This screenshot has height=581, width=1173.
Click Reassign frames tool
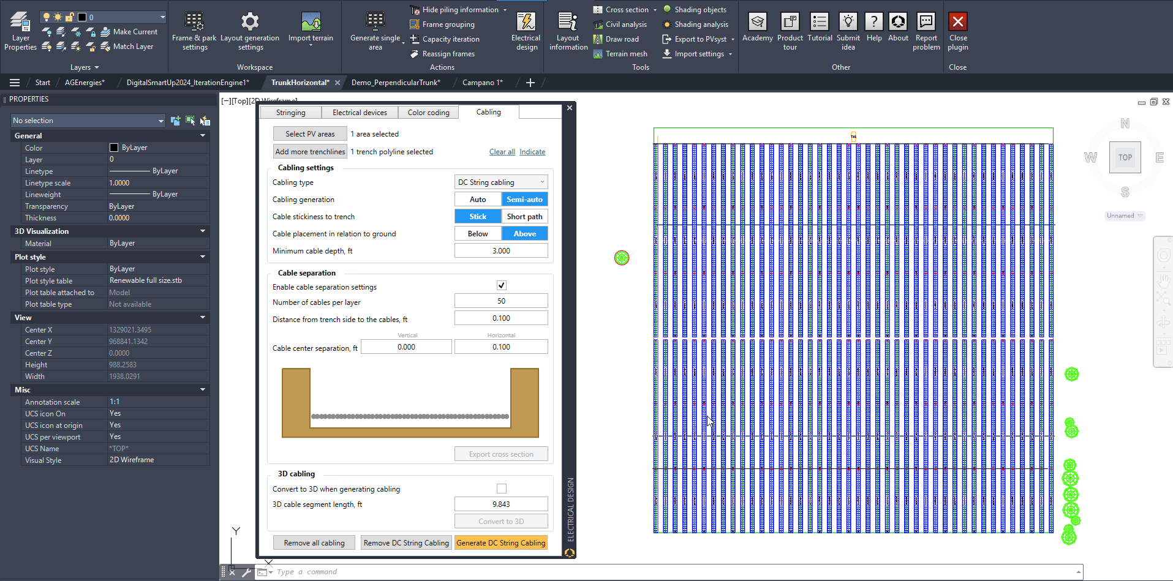(442, 54)
